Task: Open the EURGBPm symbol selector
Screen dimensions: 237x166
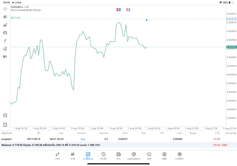Action: [x=19, y=7]
